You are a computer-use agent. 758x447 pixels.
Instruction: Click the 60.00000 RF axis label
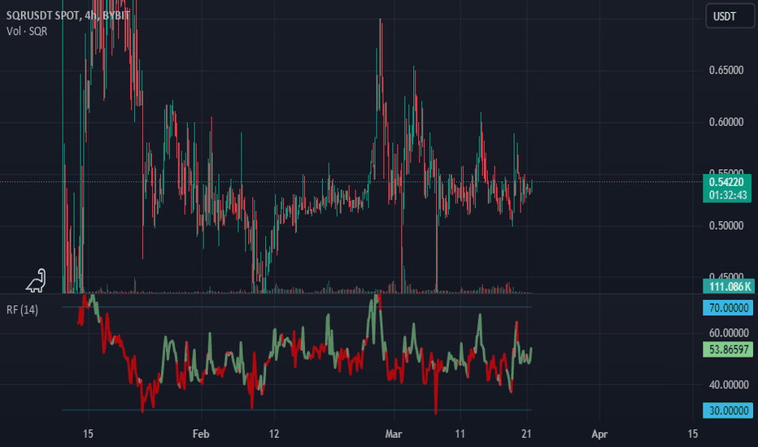729,333
